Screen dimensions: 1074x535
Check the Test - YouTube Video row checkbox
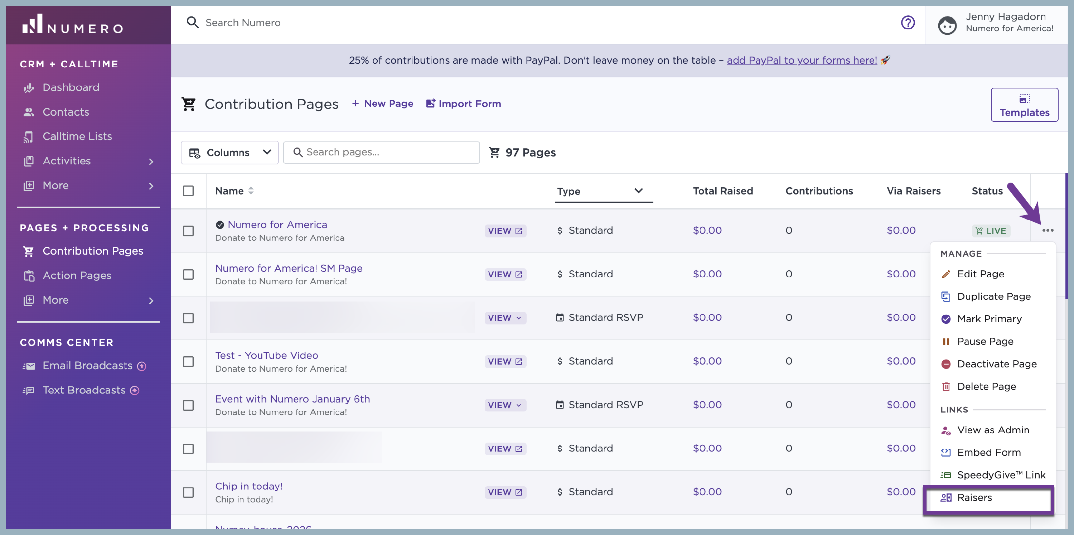click(x=188, y=362)
